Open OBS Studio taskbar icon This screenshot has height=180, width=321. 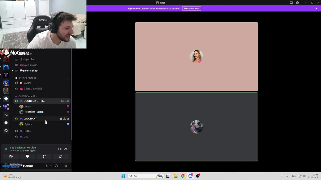198,176
